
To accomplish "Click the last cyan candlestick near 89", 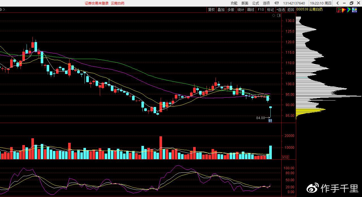I will (x=271, y=107).
